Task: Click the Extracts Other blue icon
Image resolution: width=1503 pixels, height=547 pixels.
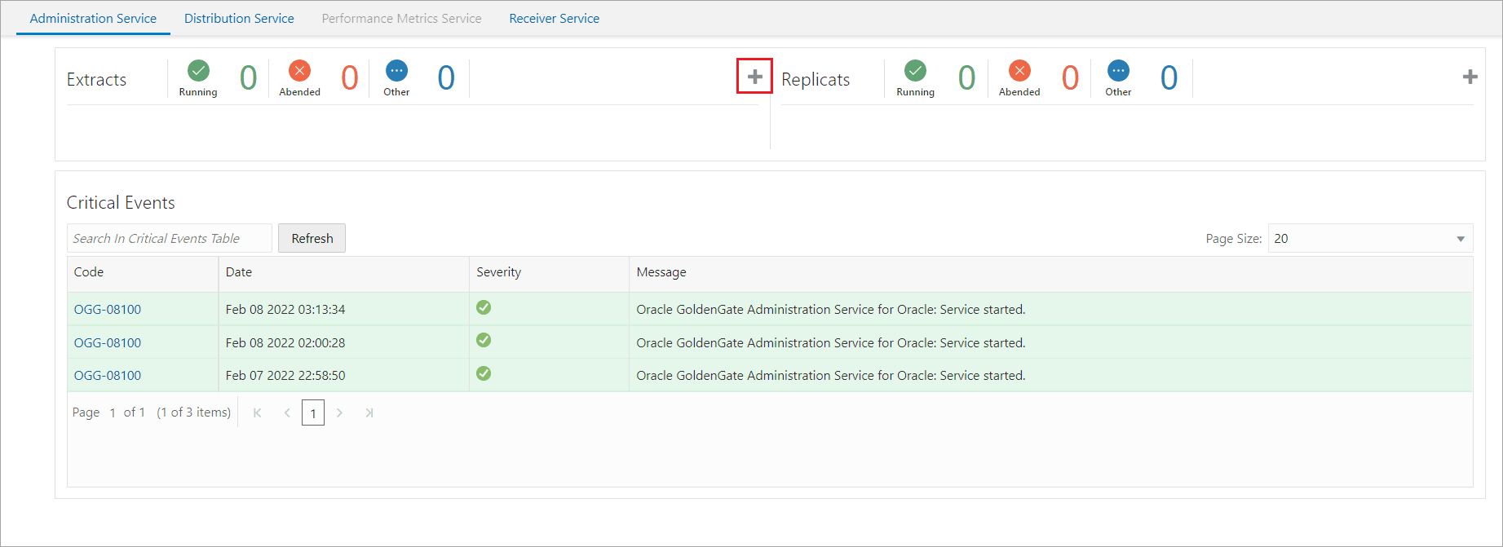Action: pyautogui.click(x=396, y=71)
